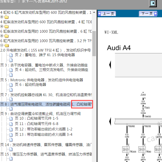Open folder icon for 4缸柴油 600瓦 TDI

[x=6, y=26]
